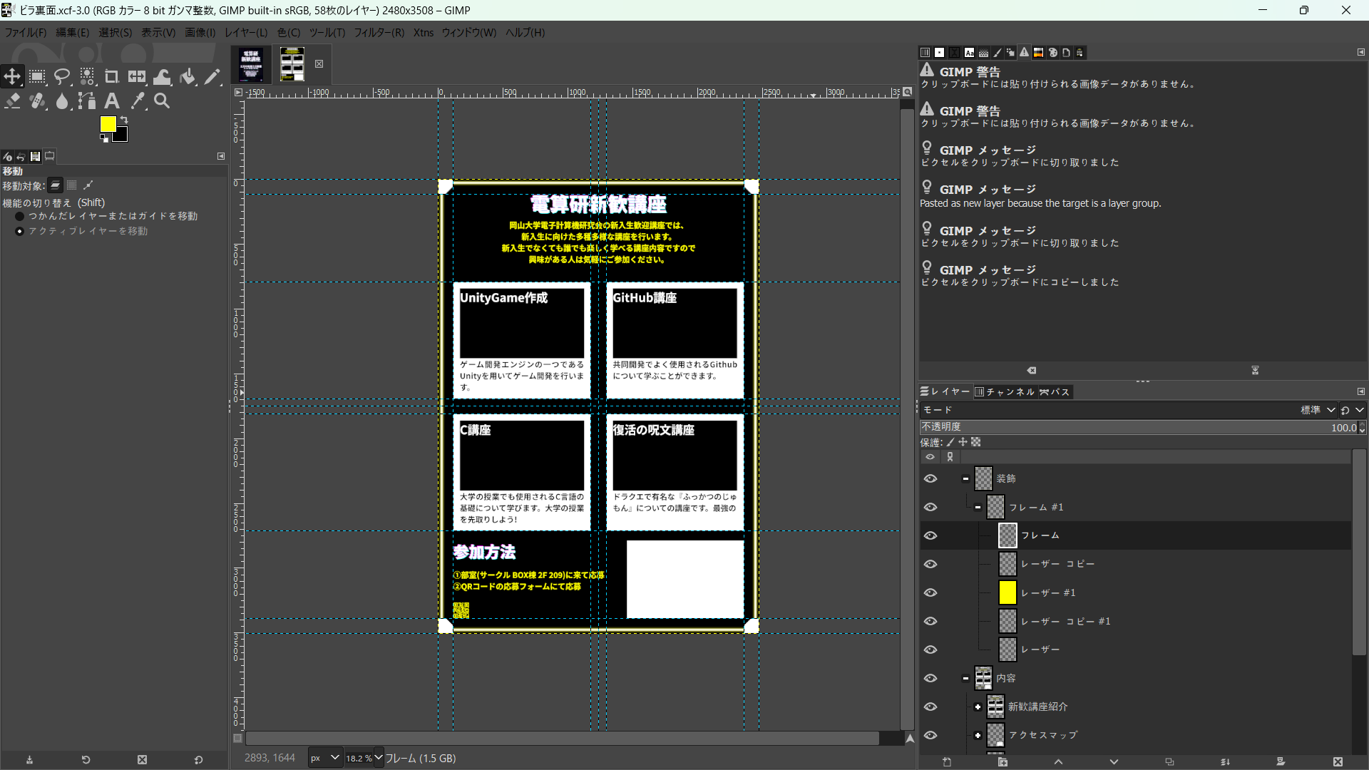This screenshot has height=770, width=1369.
Task: Toggle visibility of the 内容 group
Action: point(930,678)
